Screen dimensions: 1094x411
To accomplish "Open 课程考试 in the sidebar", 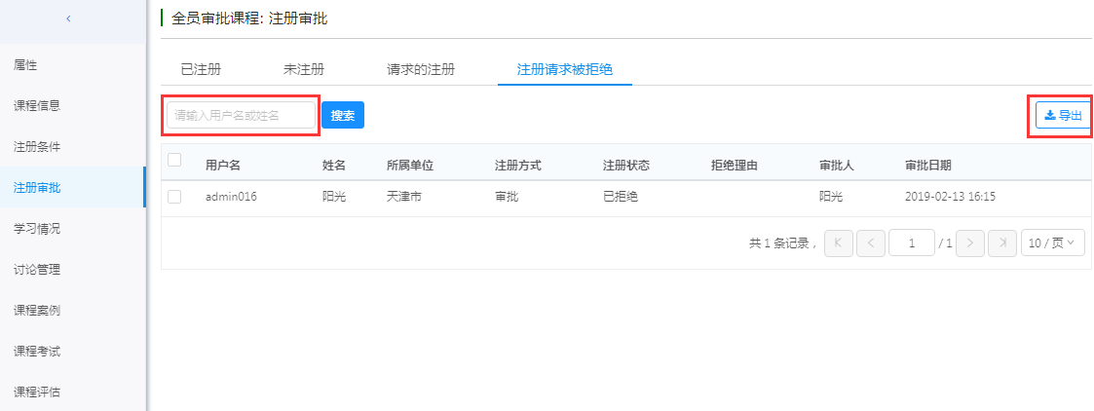I will pyautogui.click(x=37, y=351).
